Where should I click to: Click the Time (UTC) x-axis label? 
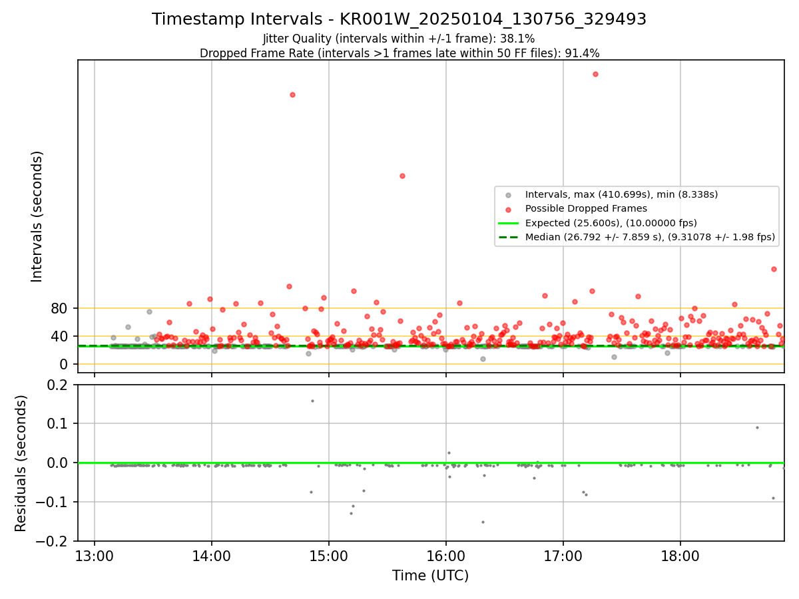coord(430,576)
